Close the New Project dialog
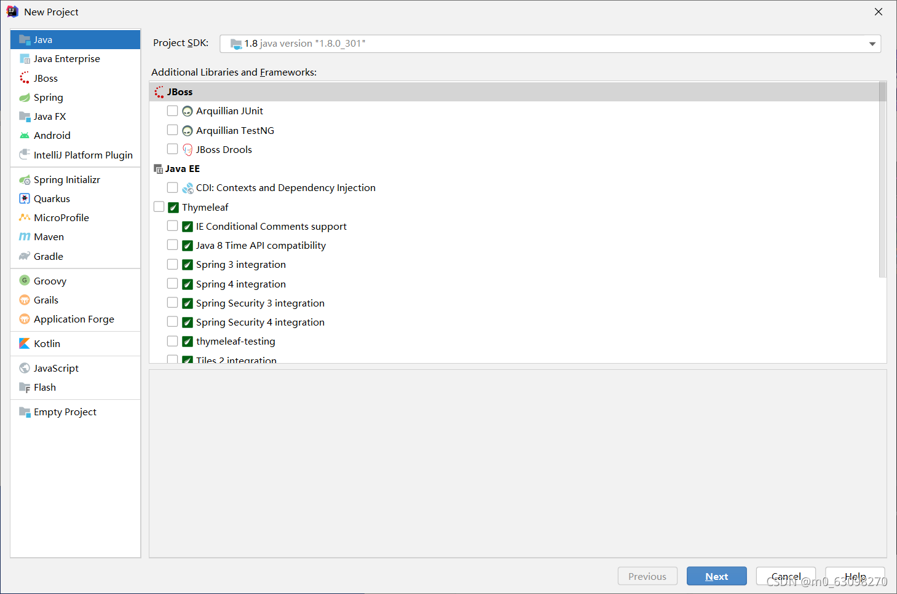 pyautogui.click(x=879, y=12)
